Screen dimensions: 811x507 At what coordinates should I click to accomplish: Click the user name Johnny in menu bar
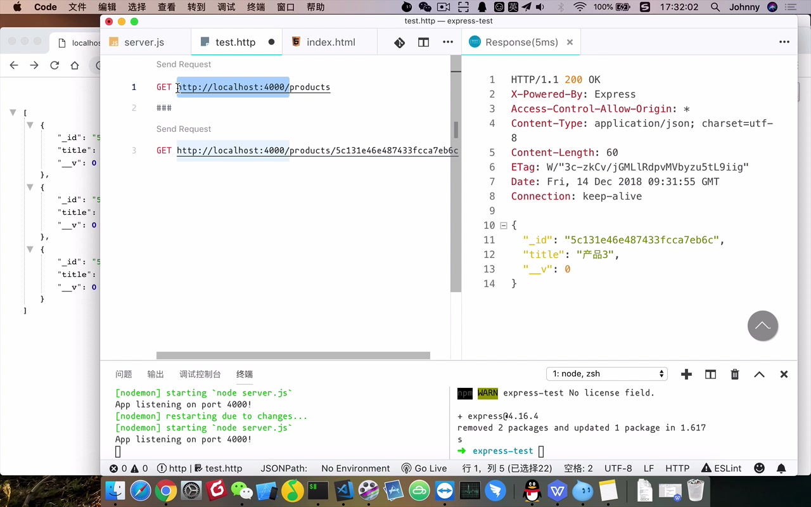tap(744, 7)
